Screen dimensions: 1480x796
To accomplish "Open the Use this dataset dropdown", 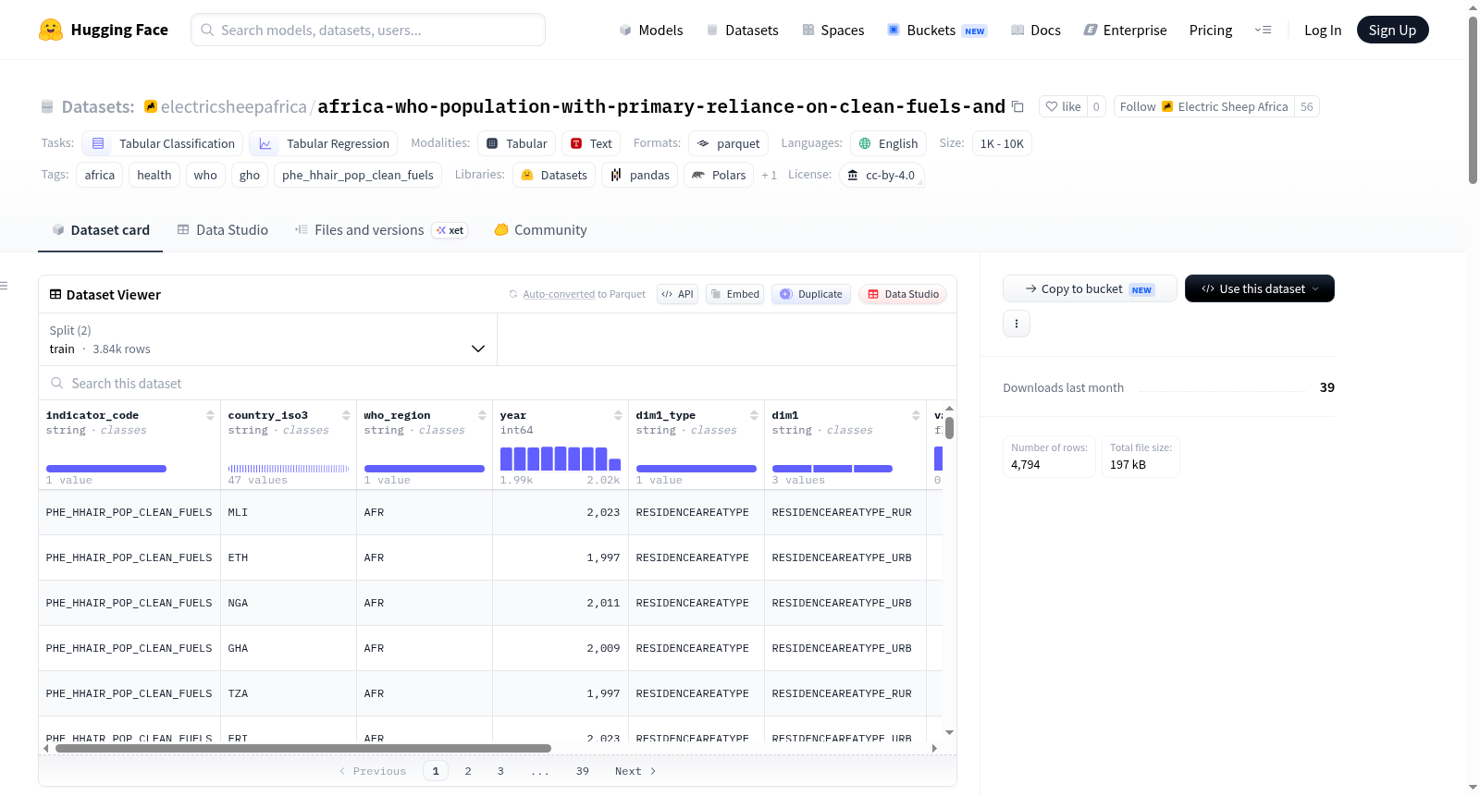I will (1259, 288).
